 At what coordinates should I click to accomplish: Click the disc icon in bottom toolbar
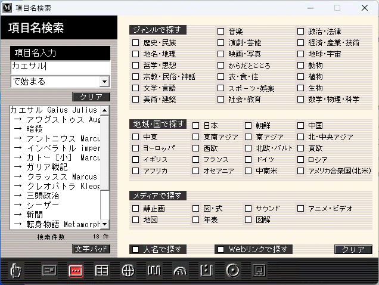[x=233, y=271]
